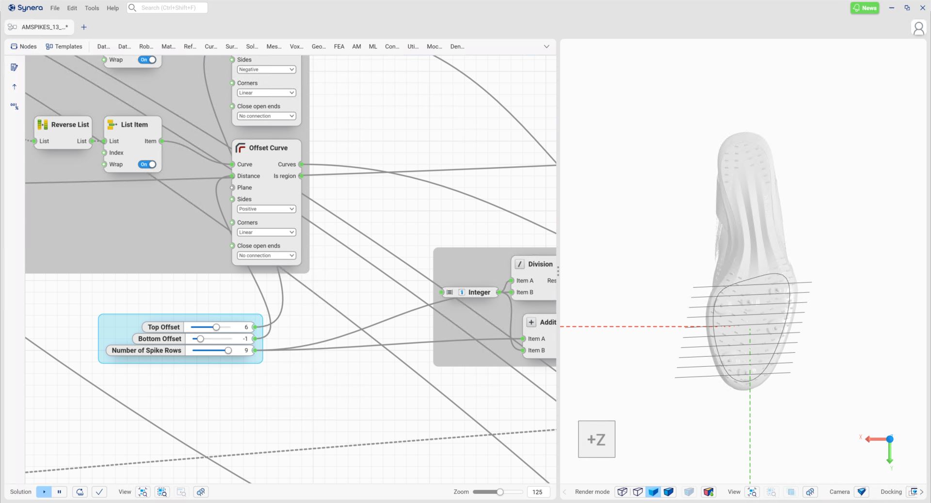Click the Camera perspective icon
931x503 pixels.
coord(861,492)
